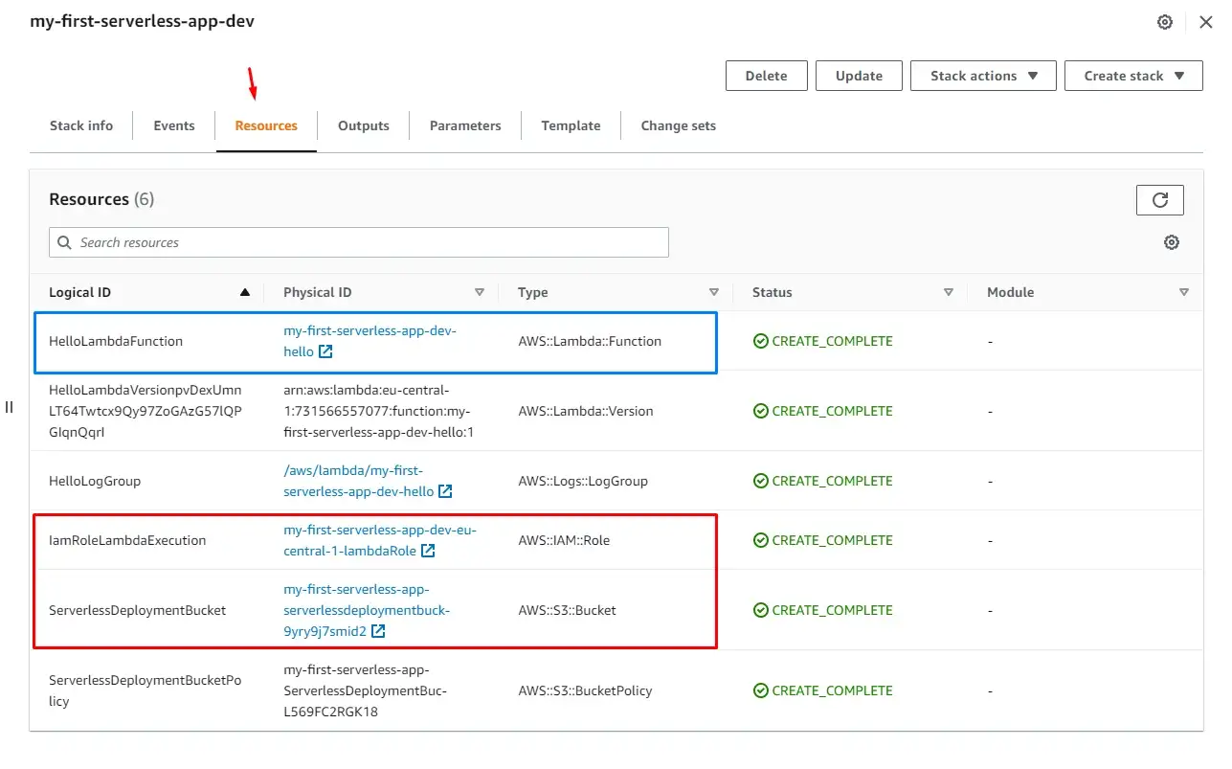Sort by Logical ID column arrow
This screenshot has height=769, width=1232.
point(245,292)
